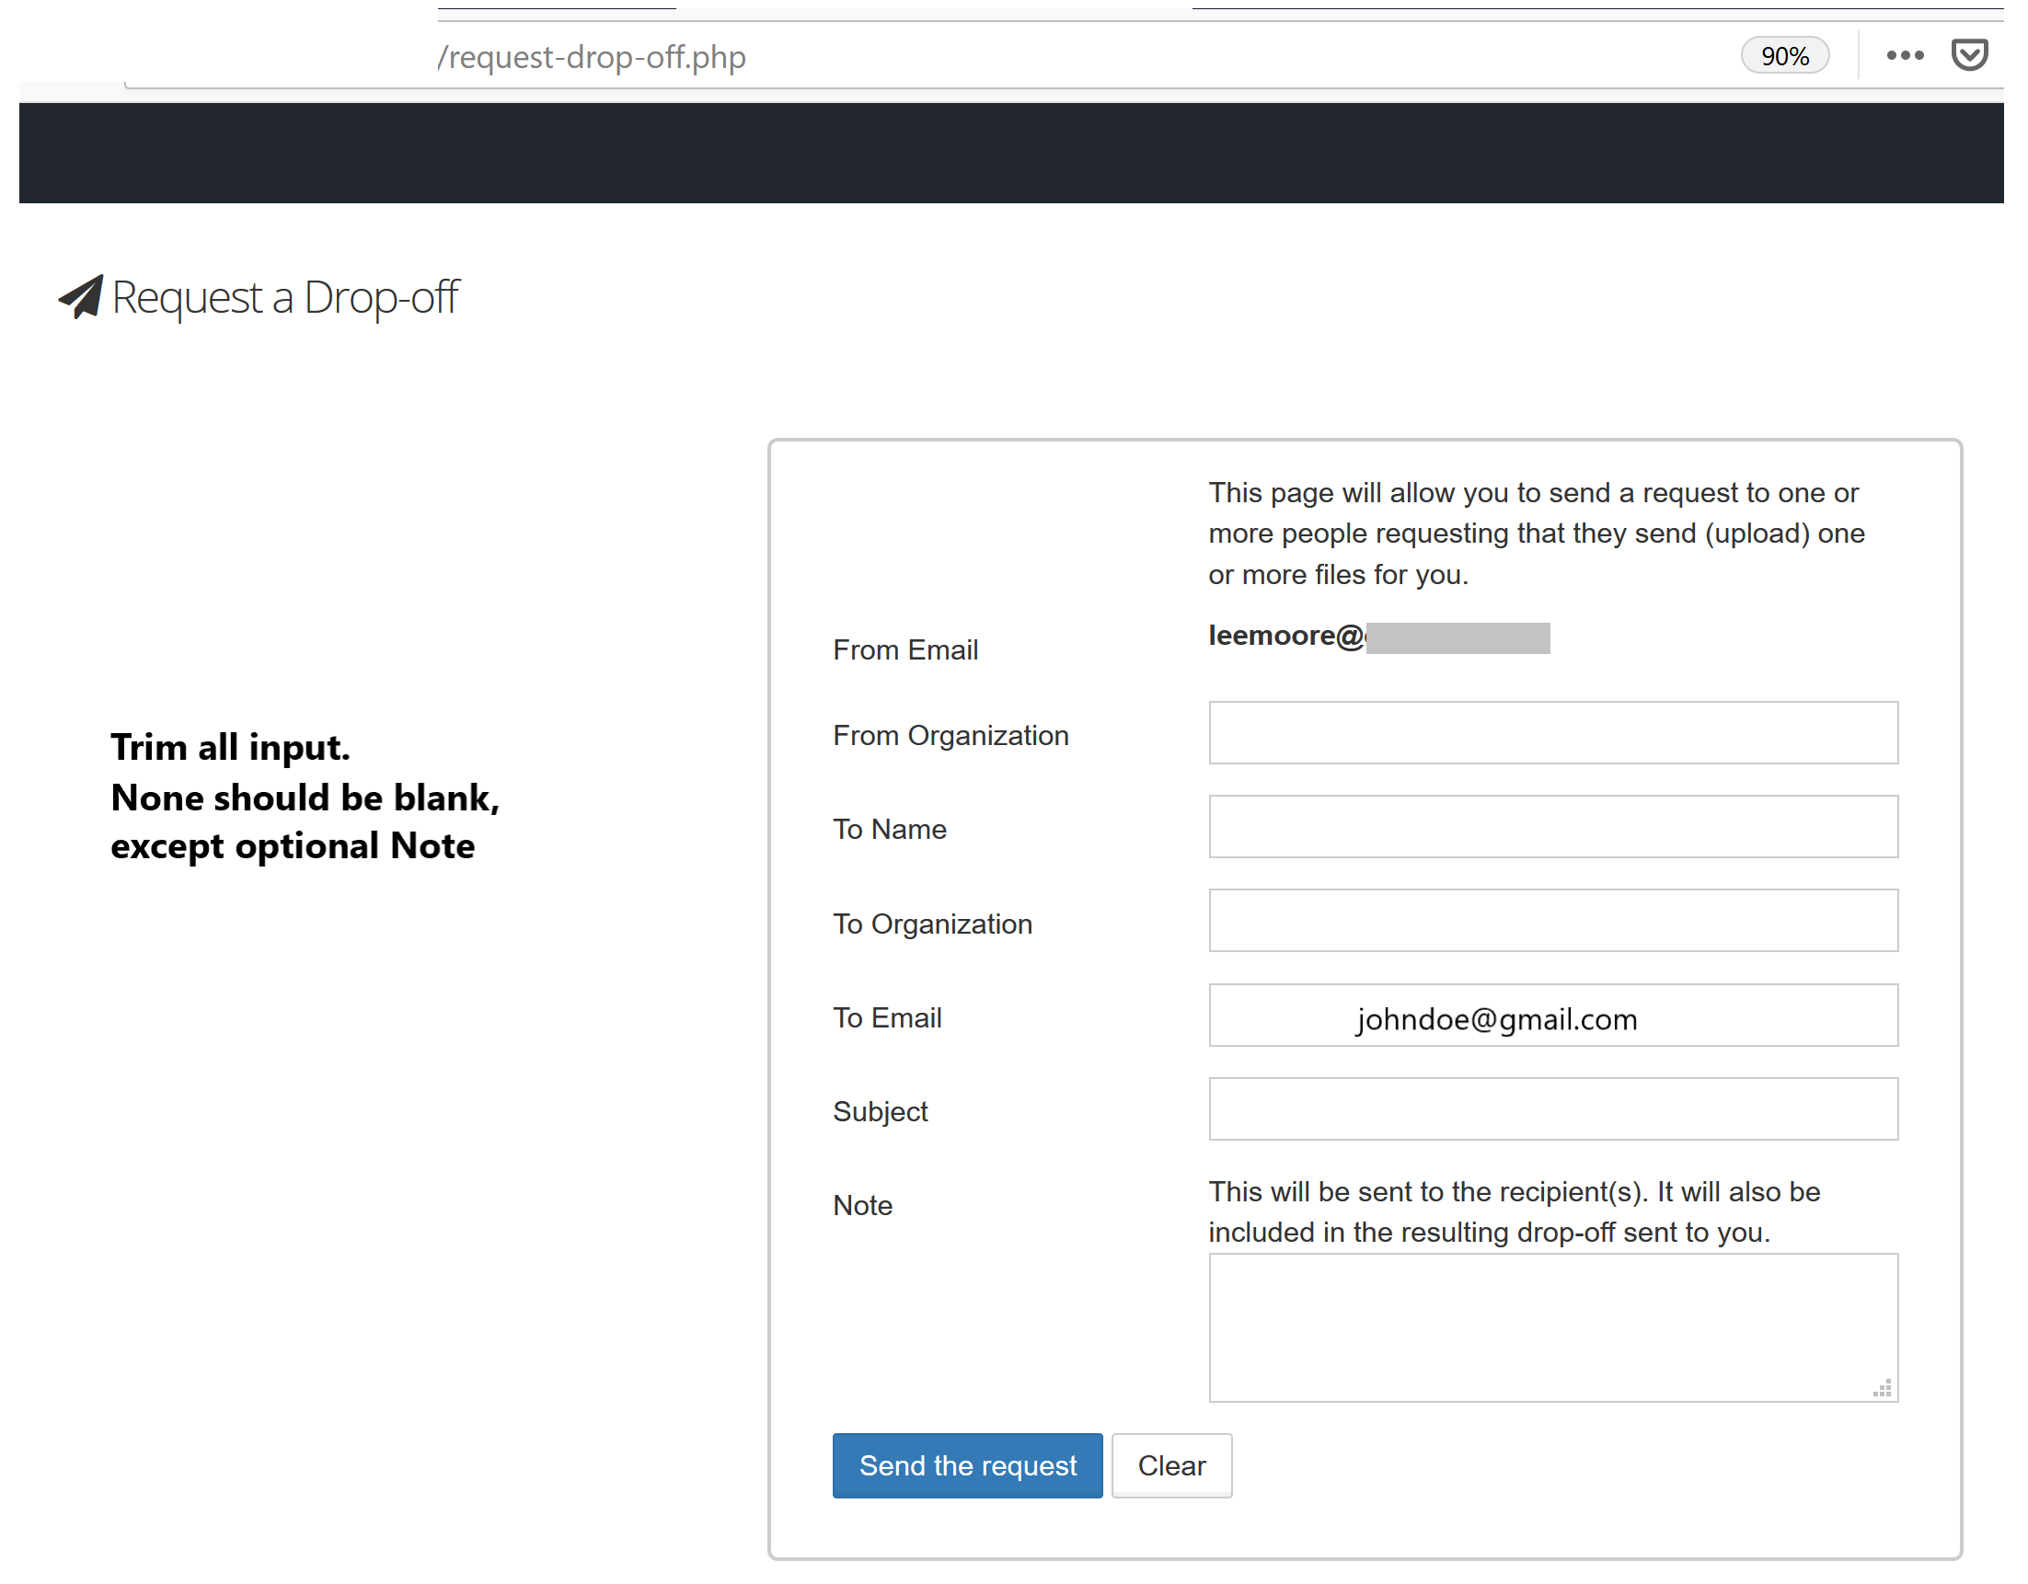Click the Request a Drop-off heading
This screenshot has width=2028, height=1584.
[x=284, y=297]
